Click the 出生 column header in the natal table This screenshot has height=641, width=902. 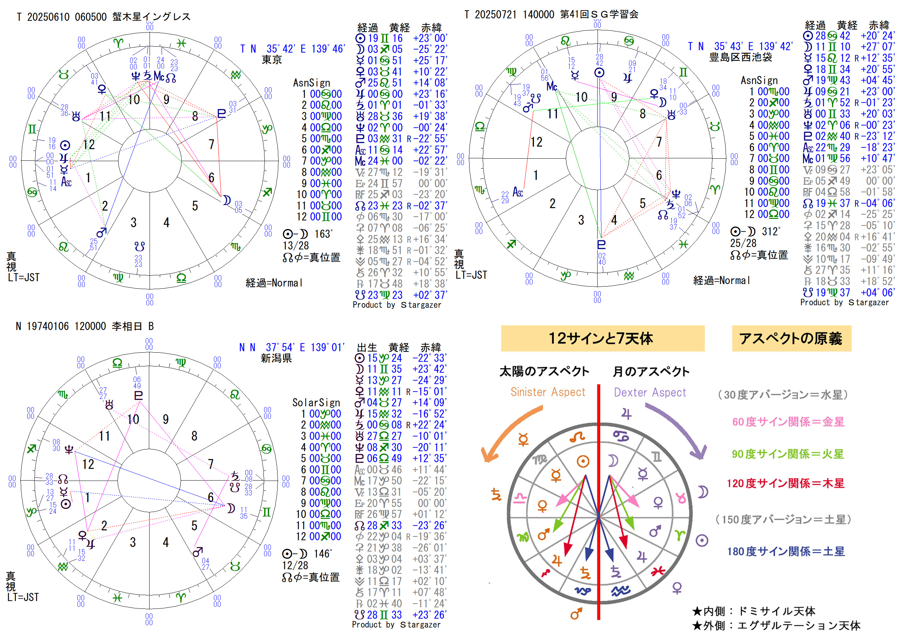tap(367, 347)
